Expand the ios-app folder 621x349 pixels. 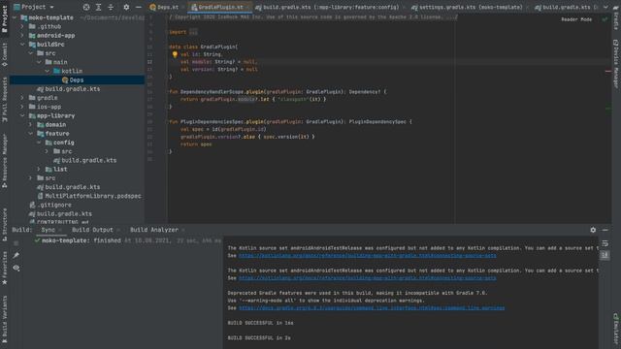coord(22,107)
